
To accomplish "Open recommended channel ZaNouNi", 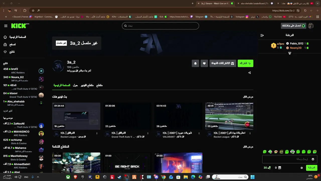I will [23, 125].
